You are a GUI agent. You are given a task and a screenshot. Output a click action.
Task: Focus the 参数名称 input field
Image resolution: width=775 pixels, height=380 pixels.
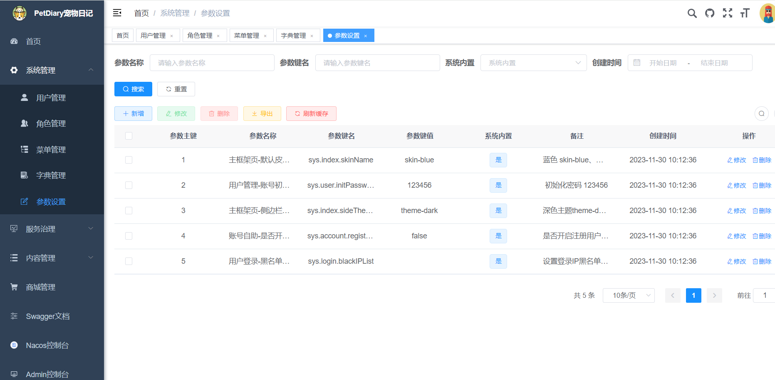pyautogui.click(x=212, y=63)
